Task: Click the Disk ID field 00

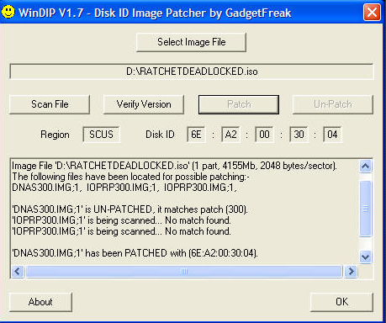Action: (264, 135)
